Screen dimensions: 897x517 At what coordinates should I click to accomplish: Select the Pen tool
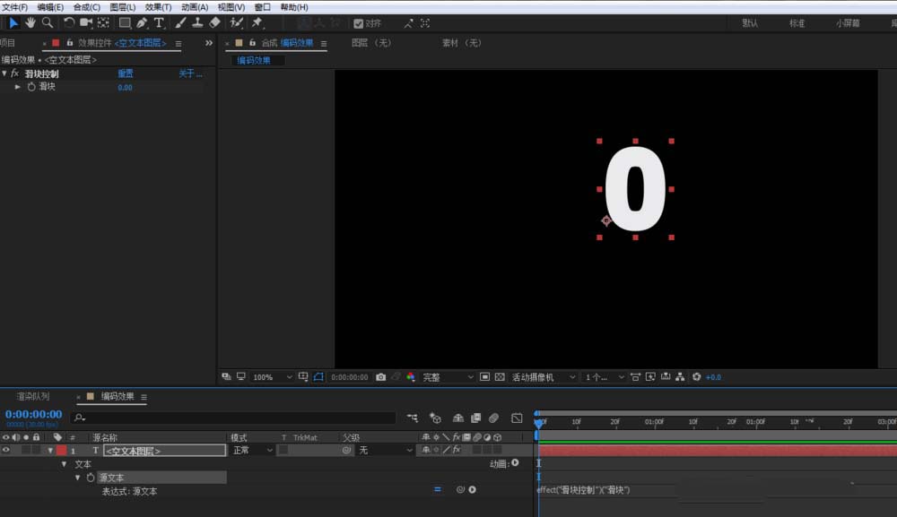point(142,22)
